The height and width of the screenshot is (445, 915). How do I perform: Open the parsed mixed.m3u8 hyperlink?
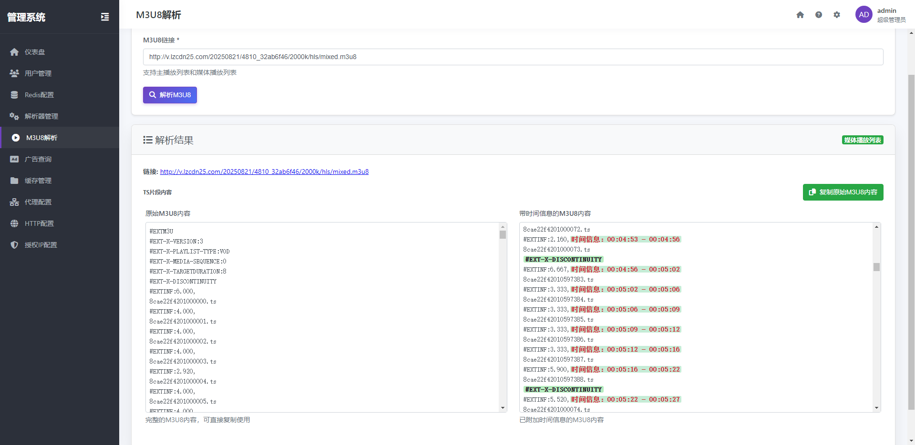point(264,172)
